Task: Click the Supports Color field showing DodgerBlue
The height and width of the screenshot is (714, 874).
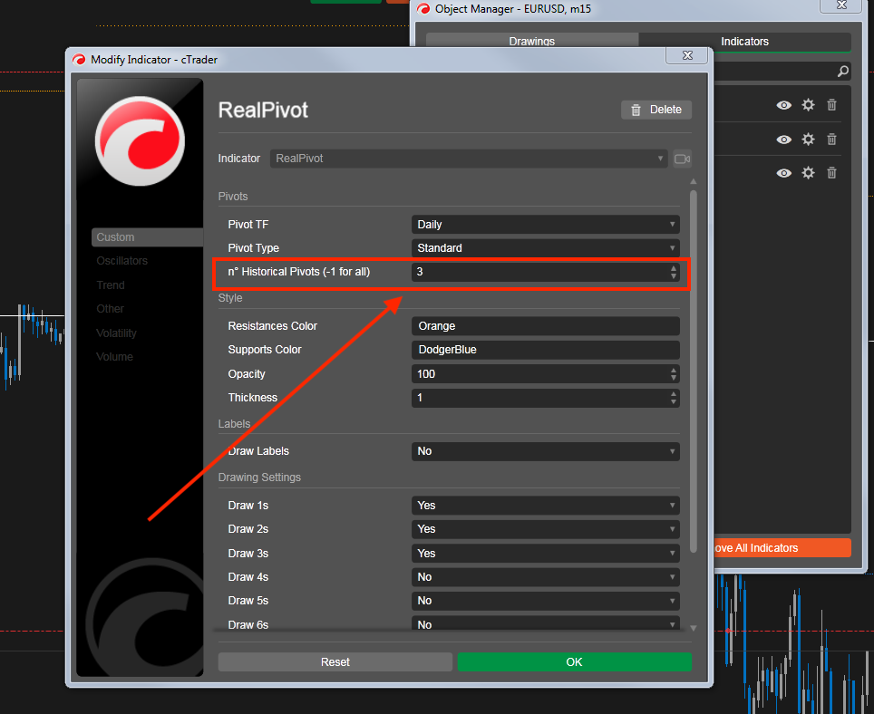Action: (x=545, y=350)
